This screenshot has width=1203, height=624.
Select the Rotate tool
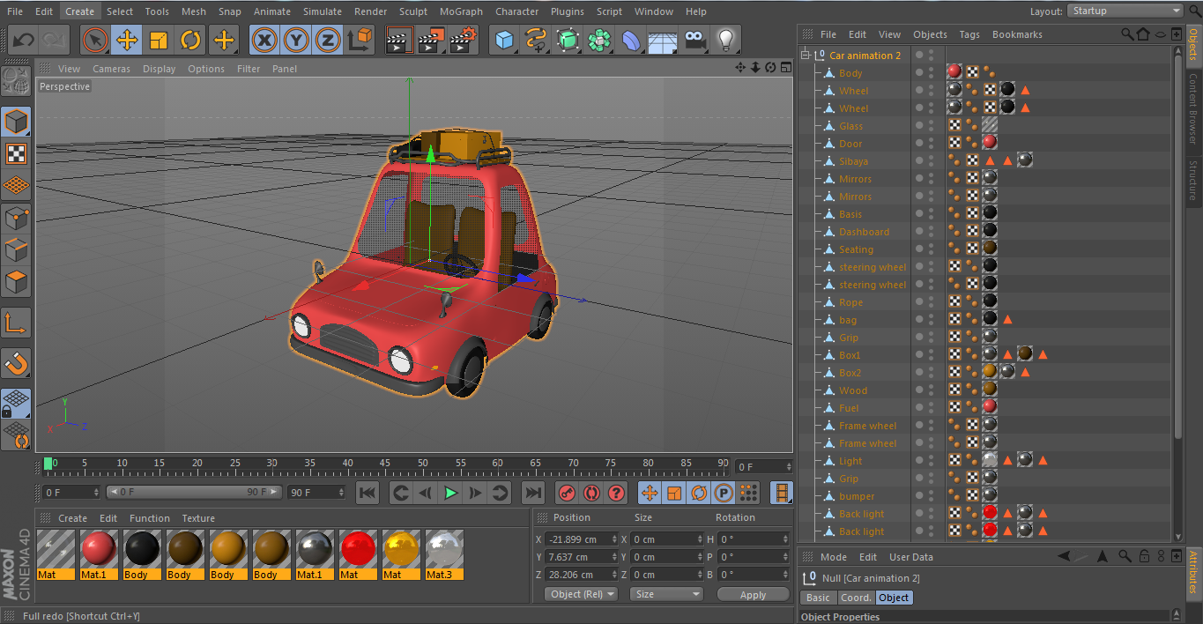190,40
